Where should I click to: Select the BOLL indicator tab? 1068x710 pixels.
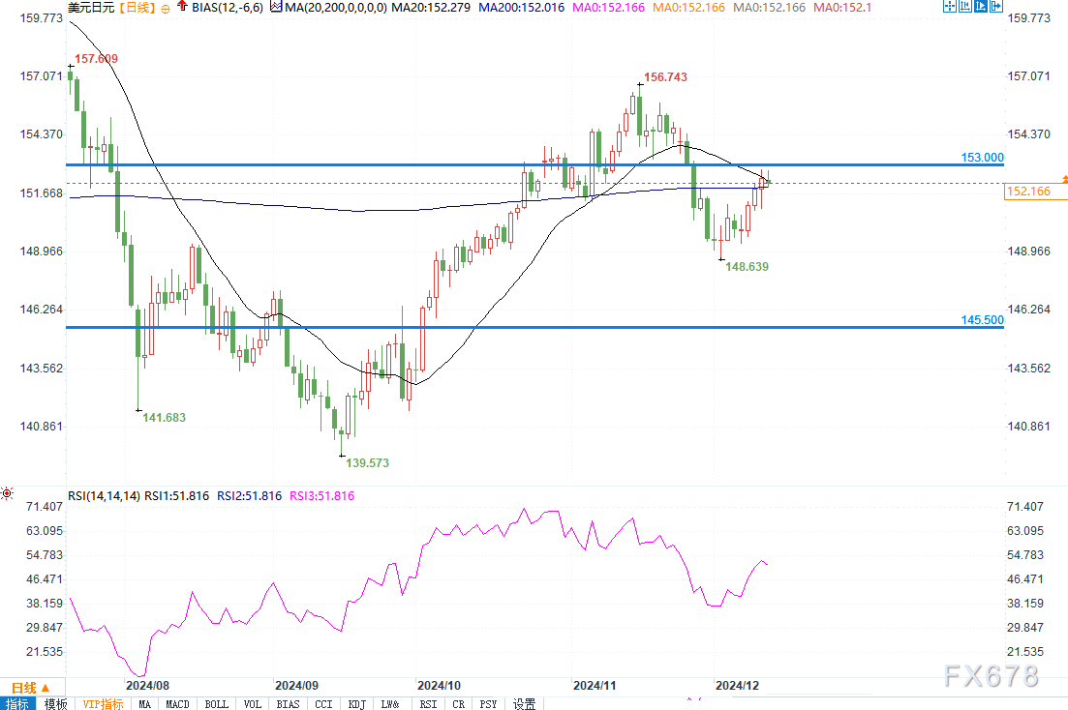(x=218, y=703)
